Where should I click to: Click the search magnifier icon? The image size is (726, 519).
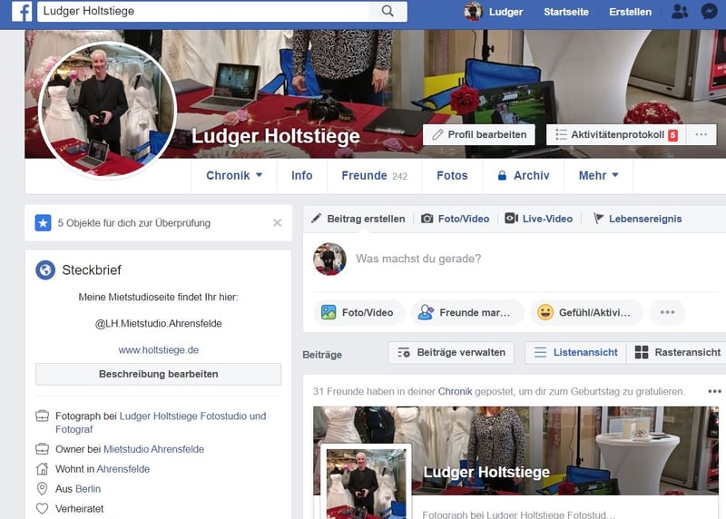click(388, 12)
